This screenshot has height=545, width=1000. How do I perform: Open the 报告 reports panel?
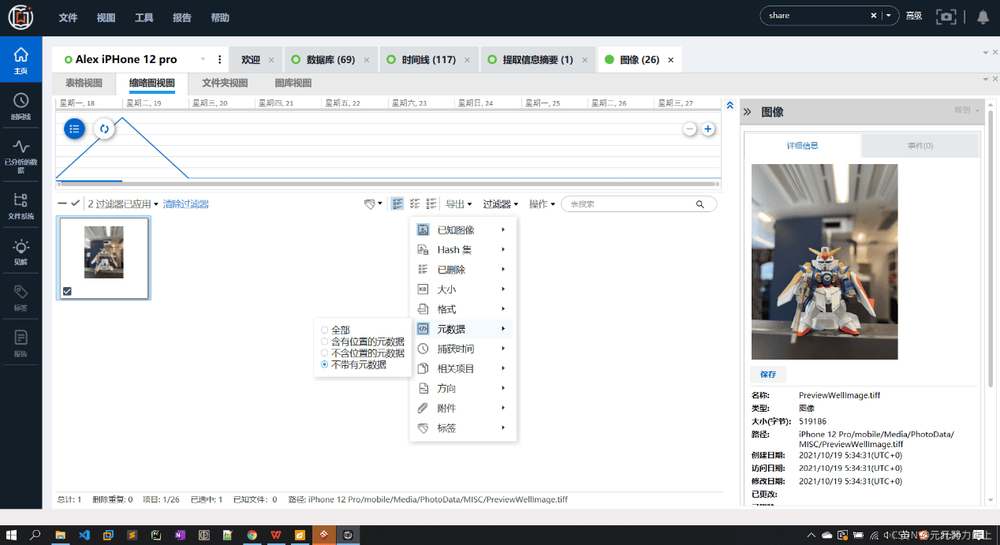(21, 341)
